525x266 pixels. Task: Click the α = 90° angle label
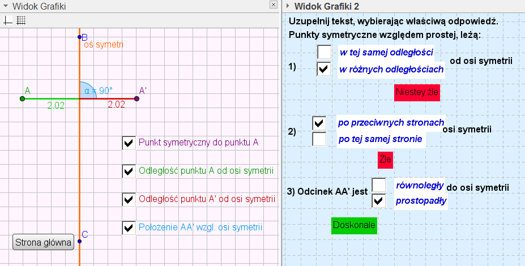[99, 91]
